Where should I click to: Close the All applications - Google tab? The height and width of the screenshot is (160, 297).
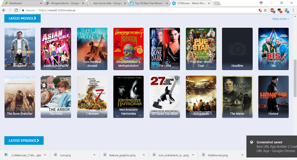[83, 3]
